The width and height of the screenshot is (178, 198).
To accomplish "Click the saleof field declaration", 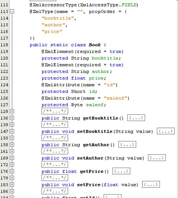I will pyautogui.click(x=74, y=105).
